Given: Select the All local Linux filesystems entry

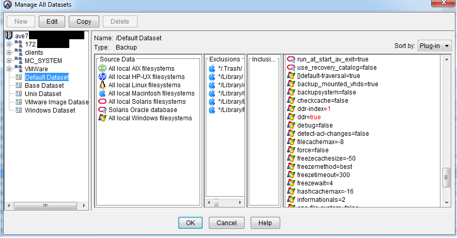Looking at the screenshot, I should pyautogui.click(x=145, y=85).
